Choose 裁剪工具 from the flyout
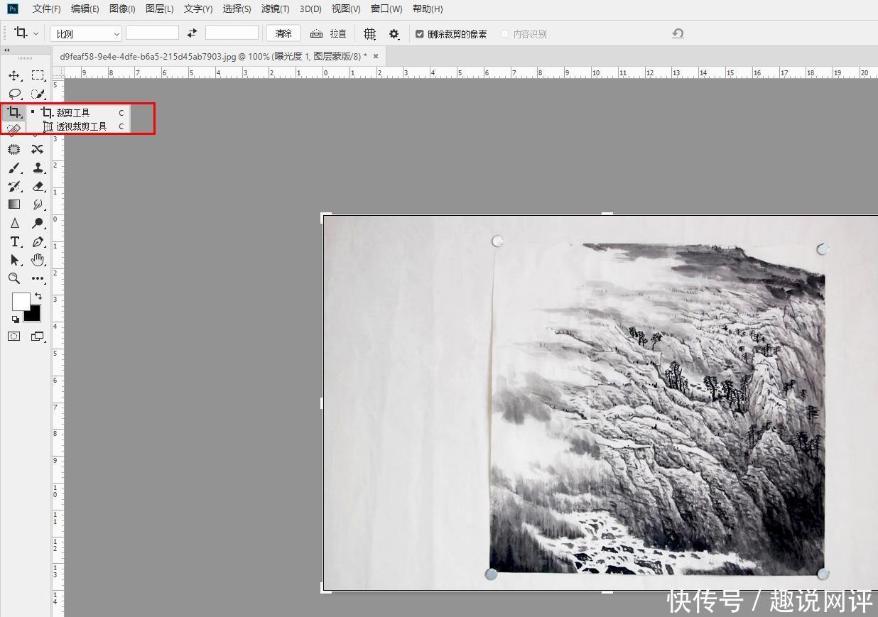The width and height of the screenshot is (878, 617). point(79,112)
